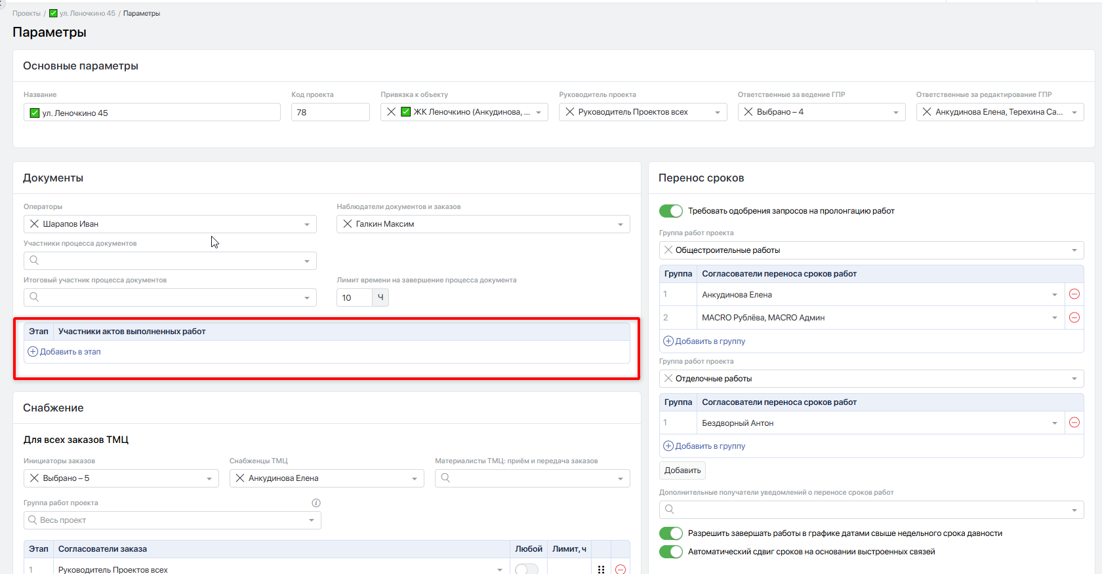Click drag handle dots in Согласователи заказа row
The width and height of the screenshot is (1102, 574).
[x=601, y=569]
